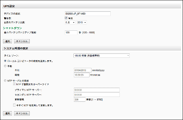Click the UPS設定 section header
The width and height of the screenshot is (183, 120).
tap(91, 6)
